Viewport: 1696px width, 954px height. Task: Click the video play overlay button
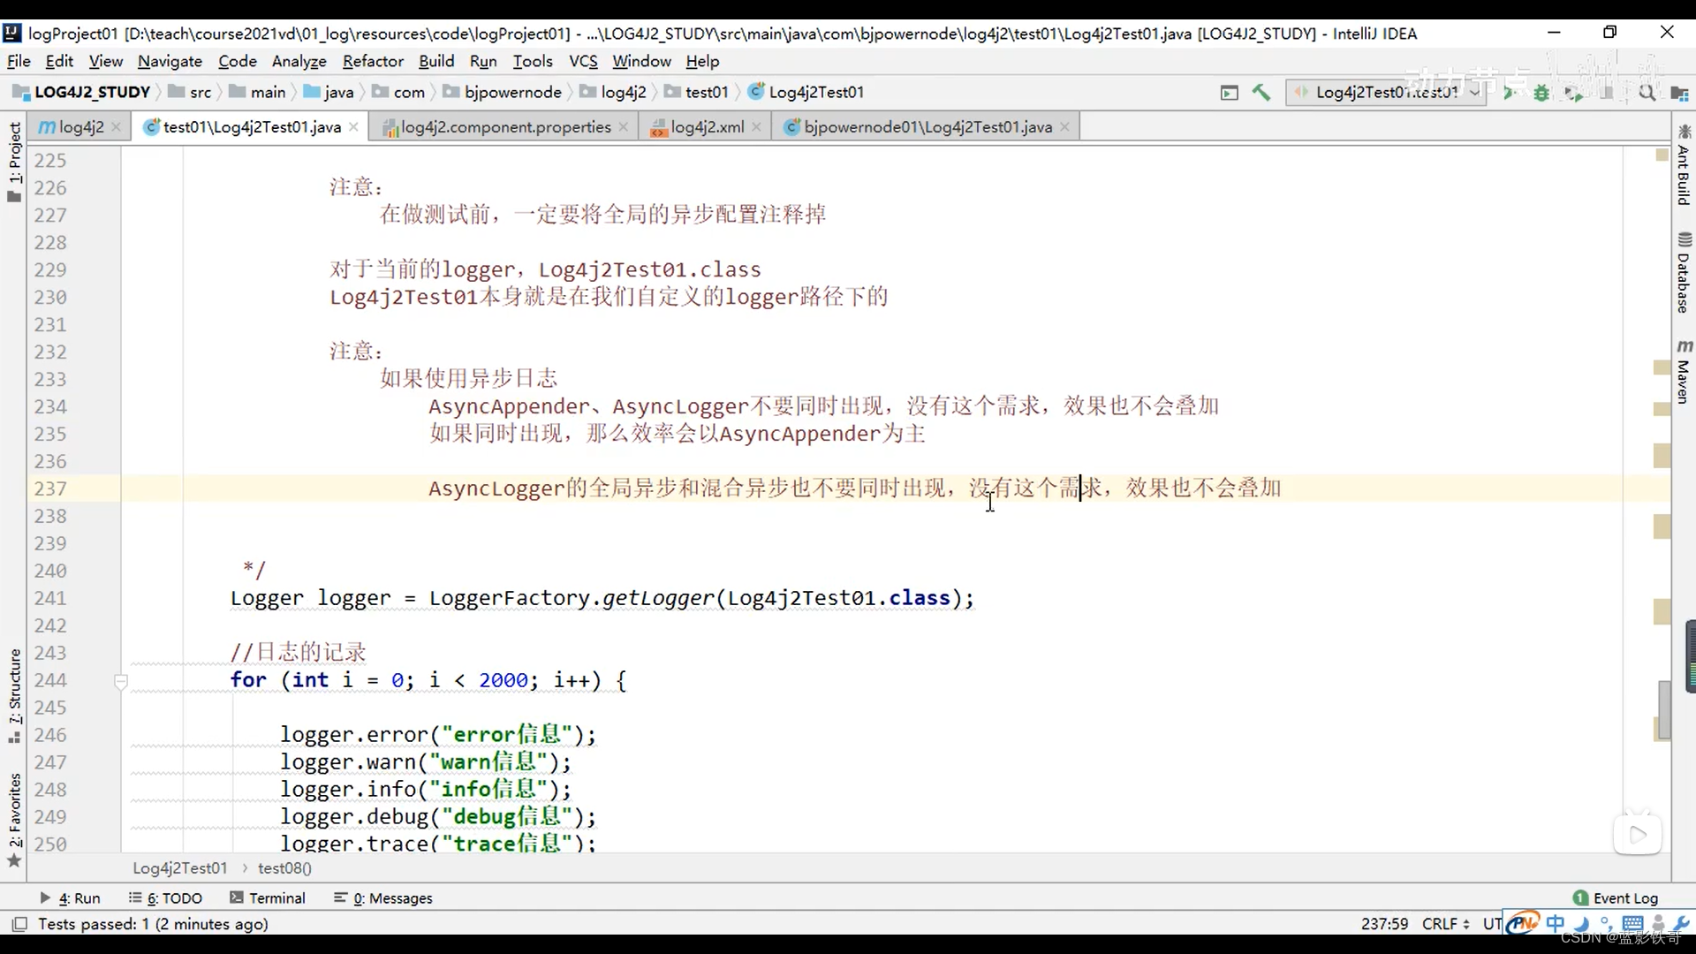coord(1637,834)
